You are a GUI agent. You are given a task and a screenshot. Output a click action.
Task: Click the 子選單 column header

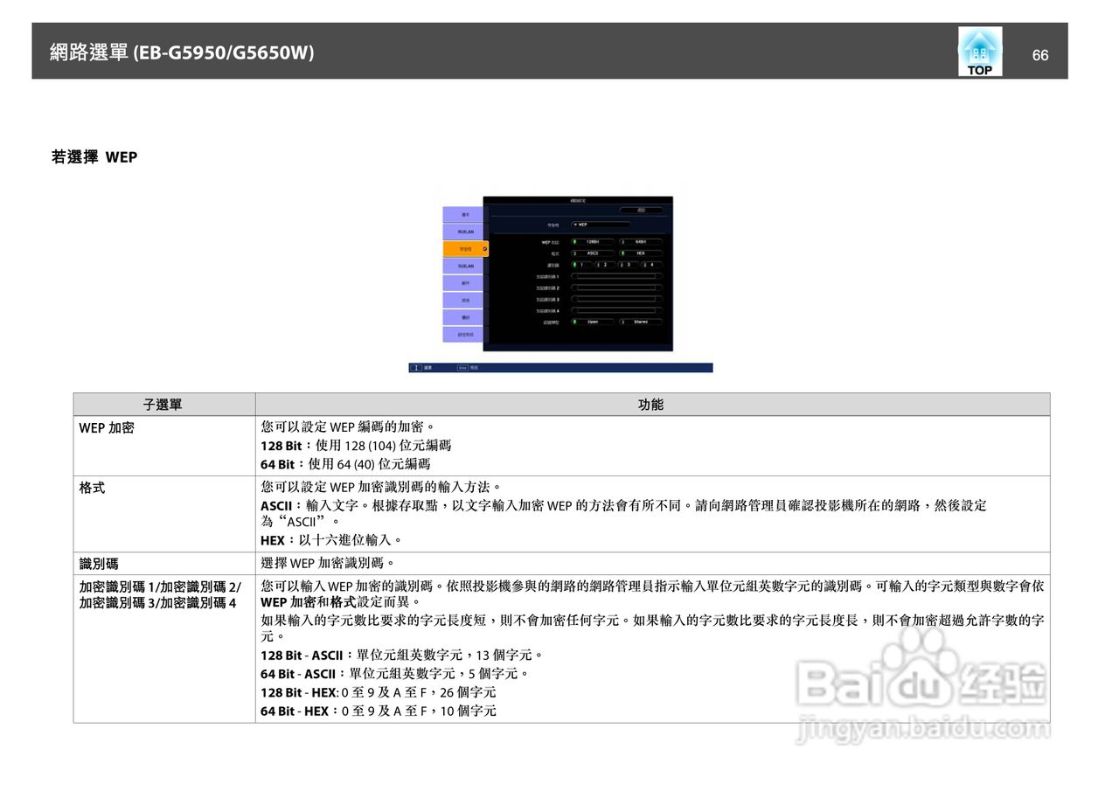163,405
